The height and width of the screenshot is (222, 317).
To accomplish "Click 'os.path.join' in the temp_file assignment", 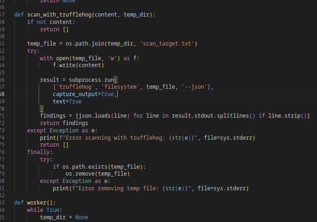I will pyautogui.click(x=85, y=44).
